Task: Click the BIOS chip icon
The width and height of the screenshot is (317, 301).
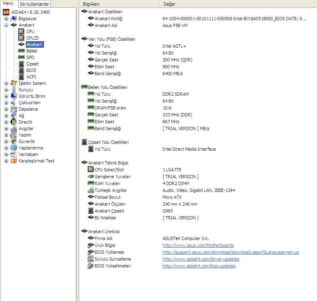Action: click(x=21, y=70)
